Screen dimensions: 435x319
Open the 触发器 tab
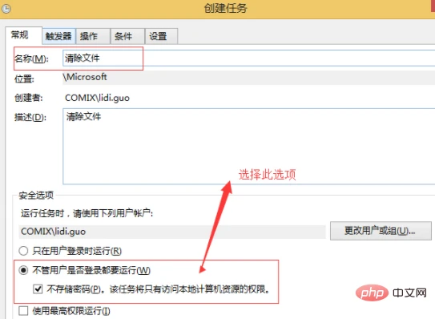58,36
